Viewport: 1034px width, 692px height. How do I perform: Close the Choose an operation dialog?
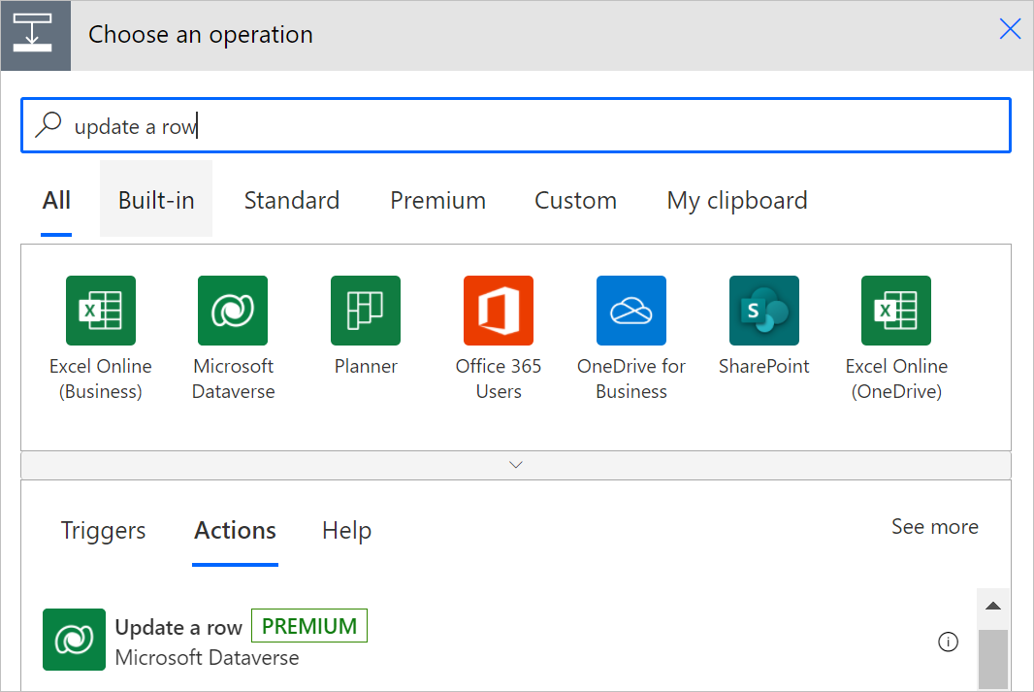tap(1010, 29)
